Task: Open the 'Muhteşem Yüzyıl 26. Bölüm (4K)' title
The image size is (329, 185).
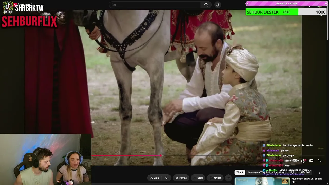Action: pyautogui.click(x=306, y=180)
